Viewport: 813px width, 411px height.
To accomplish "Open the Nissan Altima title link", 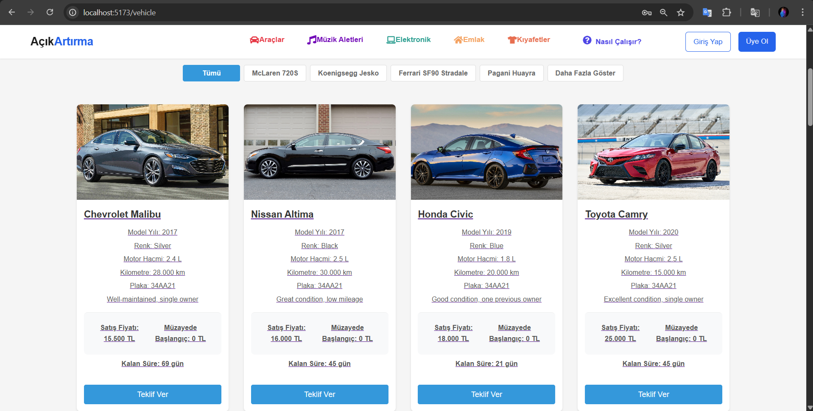I will click(282, 214).
